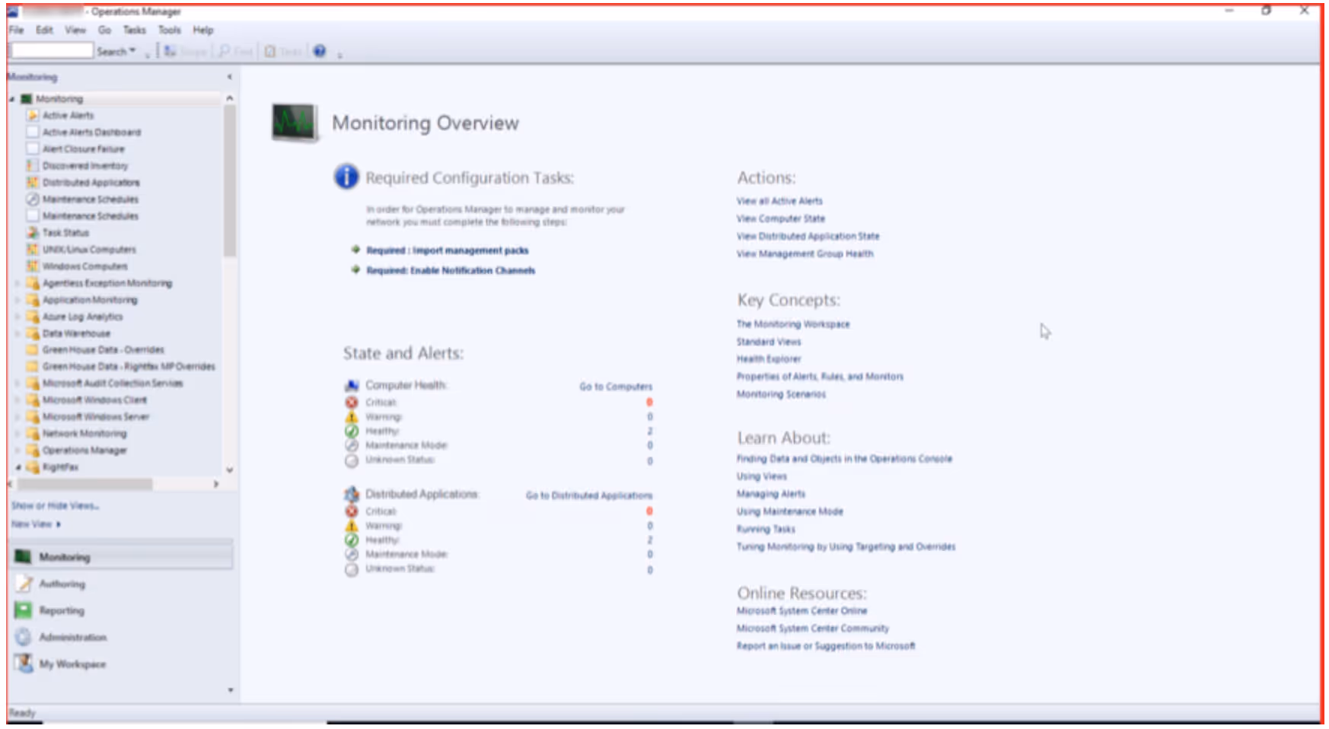Select Azure Log Analytics text in tree
This screenshot has height=729, width=1329.
(82, 317)
